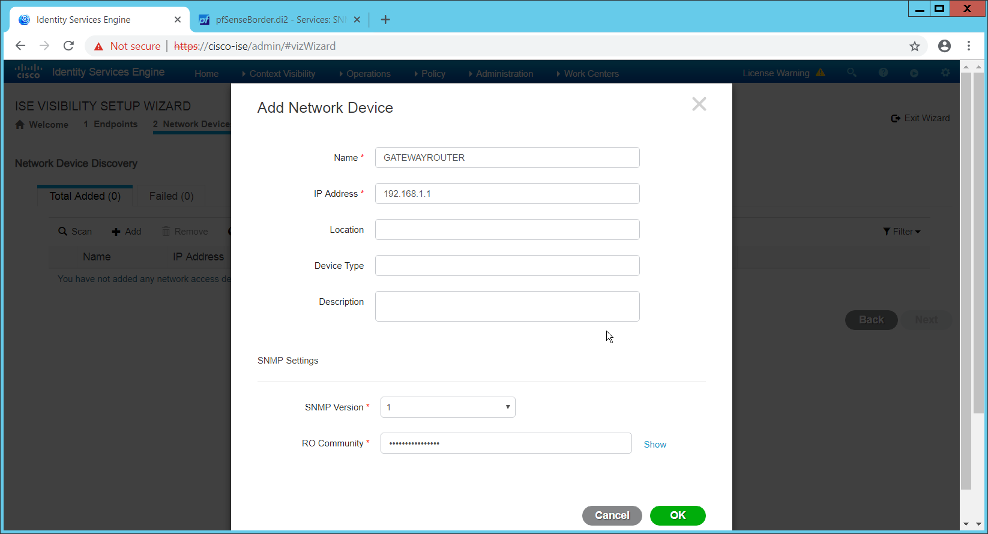
Task: Click the Name input field
Action: (x=507, y=158)
